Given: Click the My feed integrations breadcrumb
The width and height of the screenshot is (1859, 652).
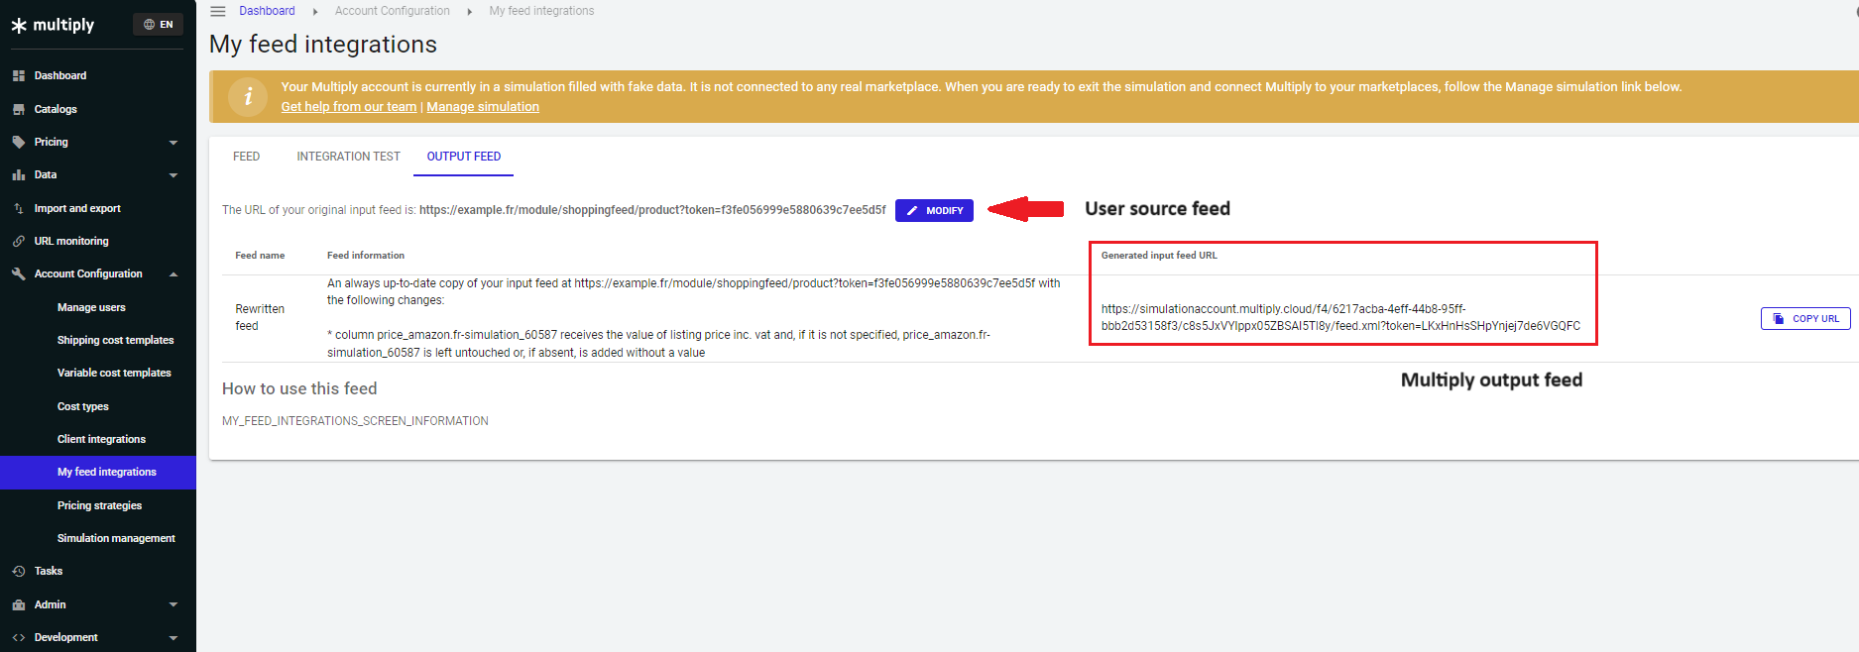Looking at the screenshot, I should tap(541, 11).
